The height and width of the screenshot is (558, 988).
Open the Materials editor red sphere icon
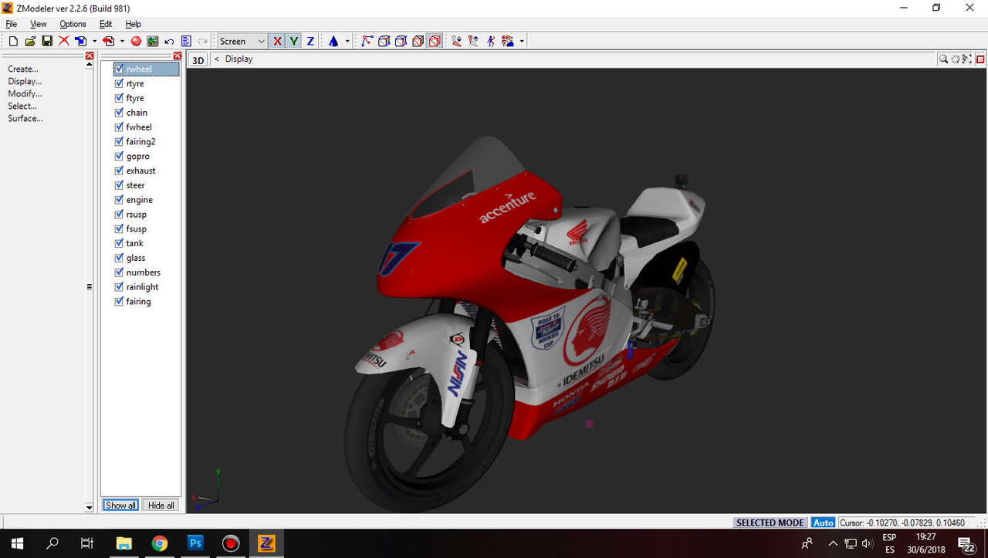click(136, 41)
